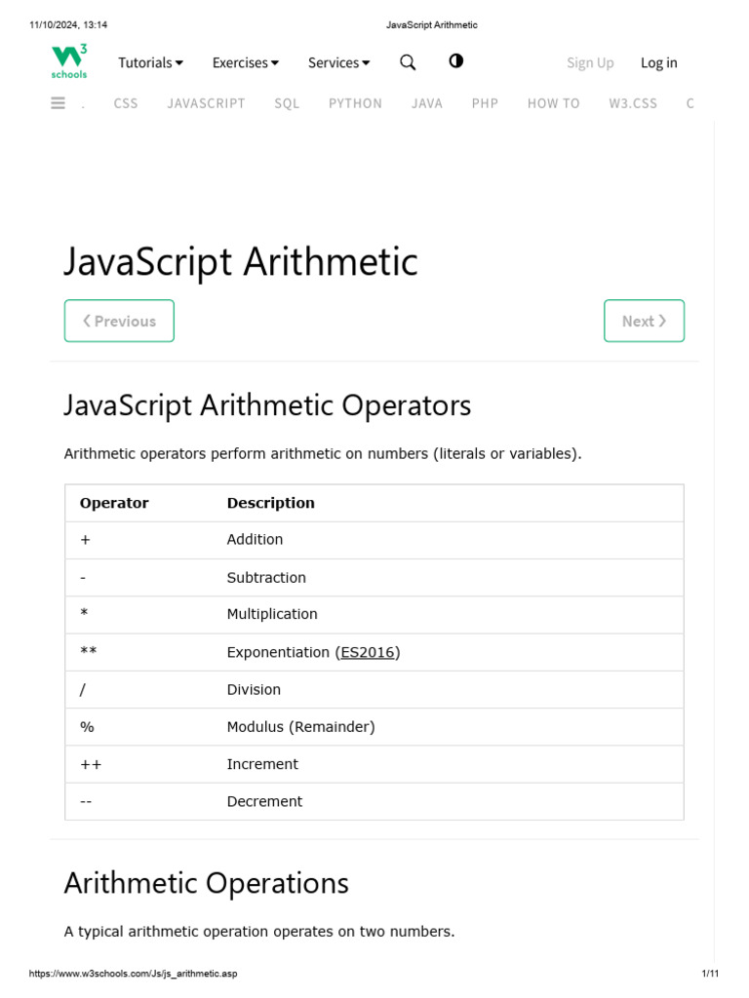Go to the Next page button
Image resolution: width=749 pixels, height=998 pixels.
click(x=644, y=321)
